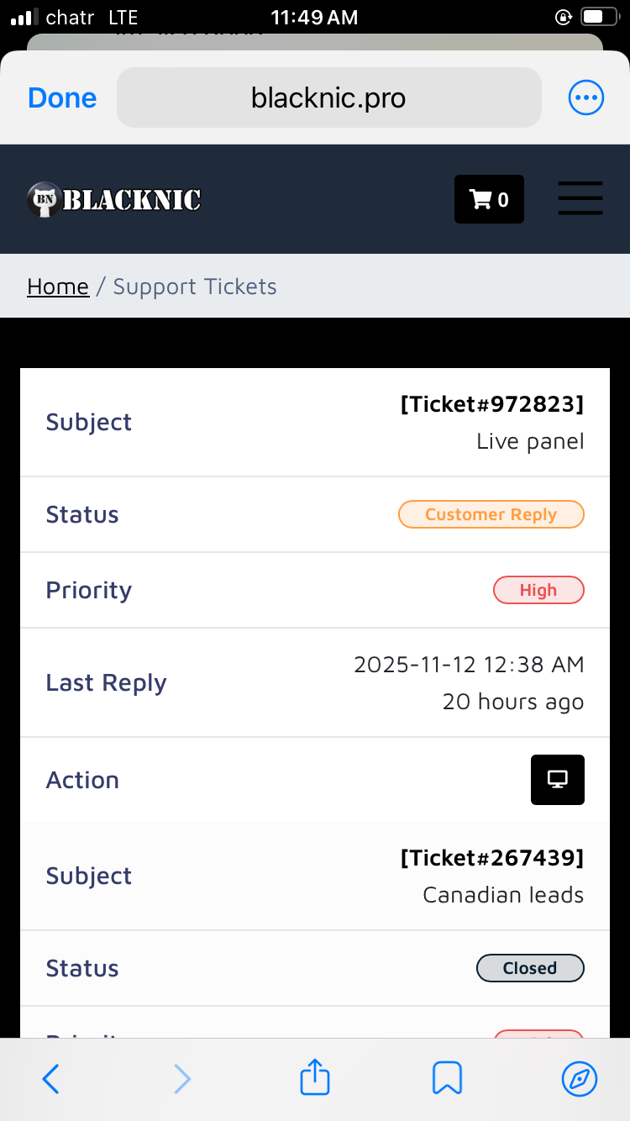Tap the Support Tickets breadcrumb text
630x1121 pixels.
[x=195, y=287]
